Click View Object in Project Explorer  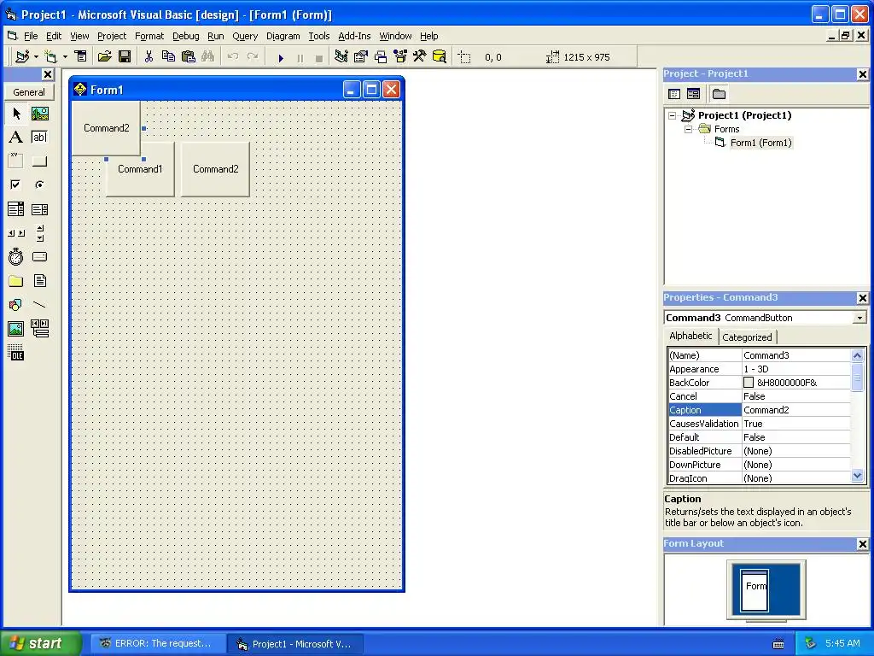coord(693,94)
